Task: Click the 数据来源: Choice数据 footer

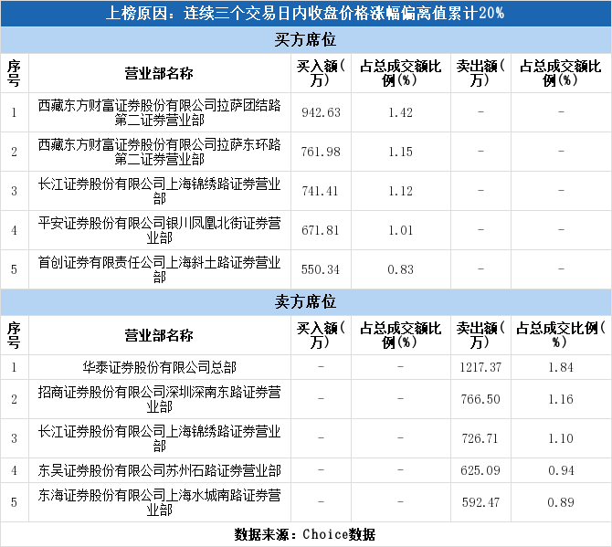Action: tap(305, 534)
